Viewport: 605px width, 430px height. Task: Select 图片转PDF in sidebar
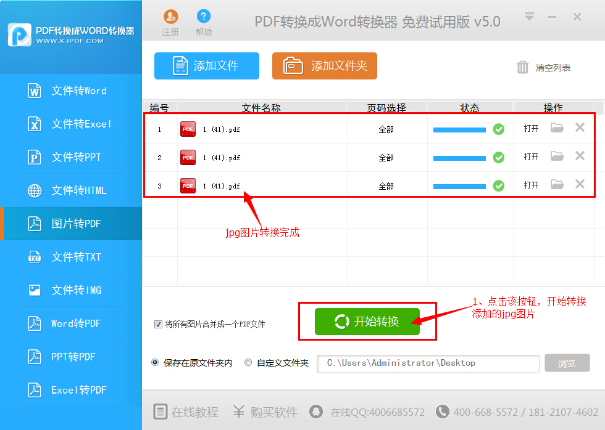tap(71, 224)
